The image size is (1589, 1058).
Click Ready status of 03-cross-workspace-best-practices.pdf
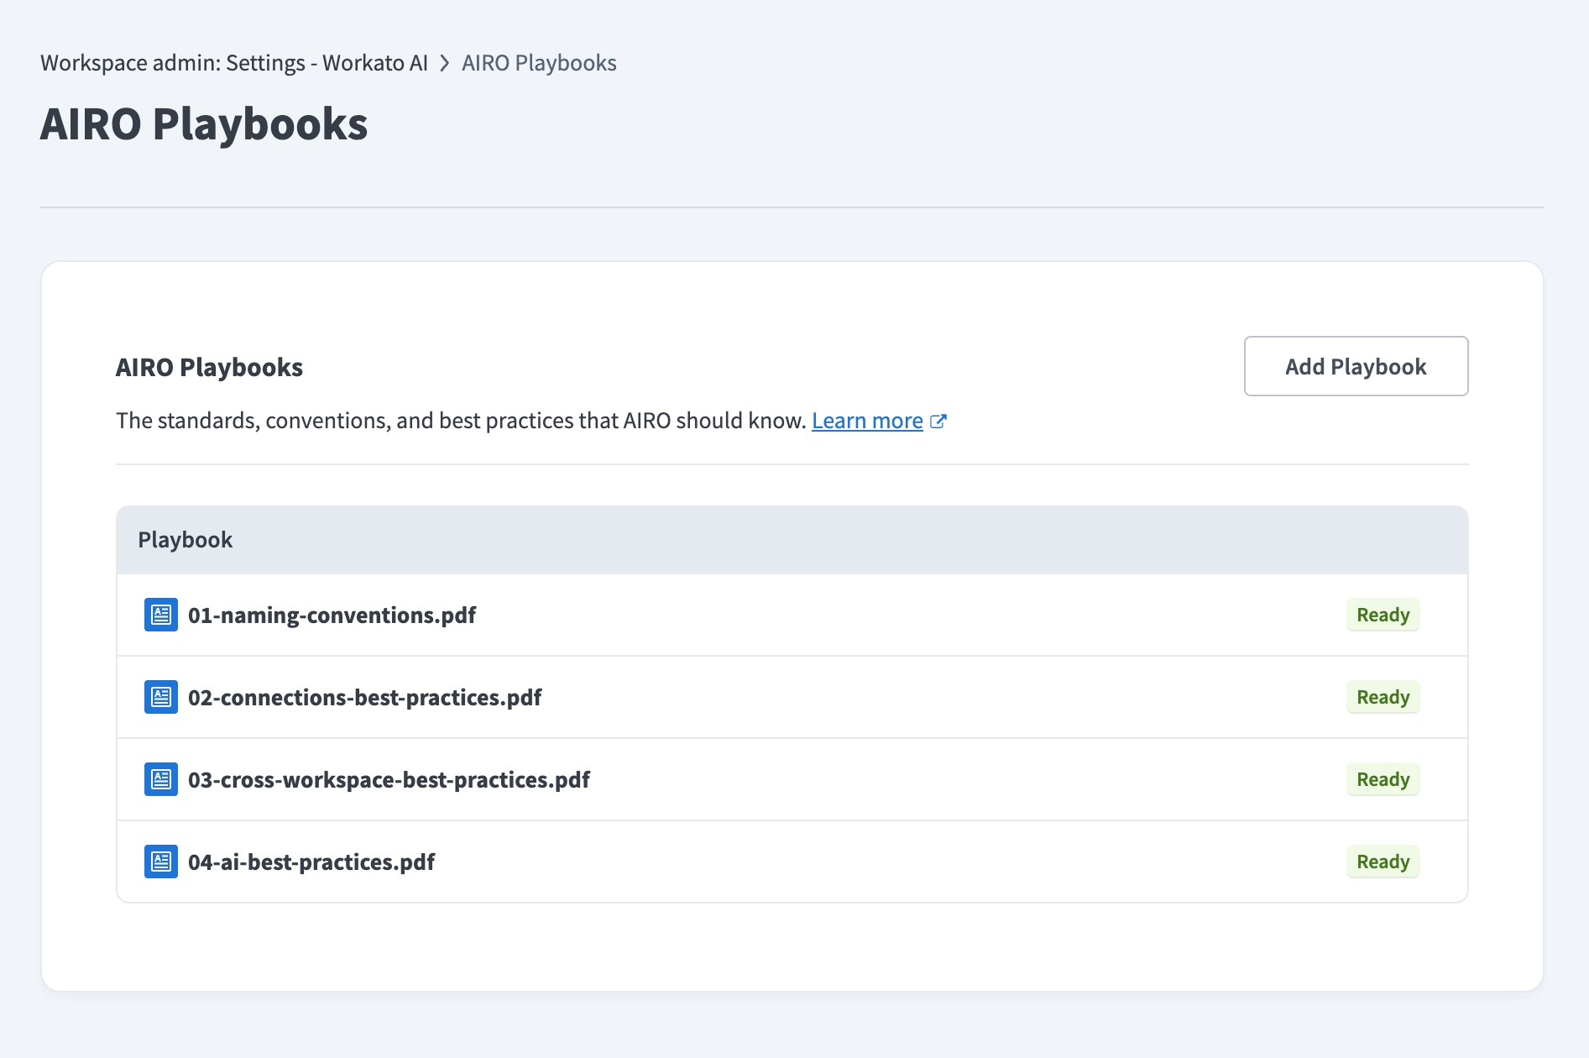(x=1383, y=779)
